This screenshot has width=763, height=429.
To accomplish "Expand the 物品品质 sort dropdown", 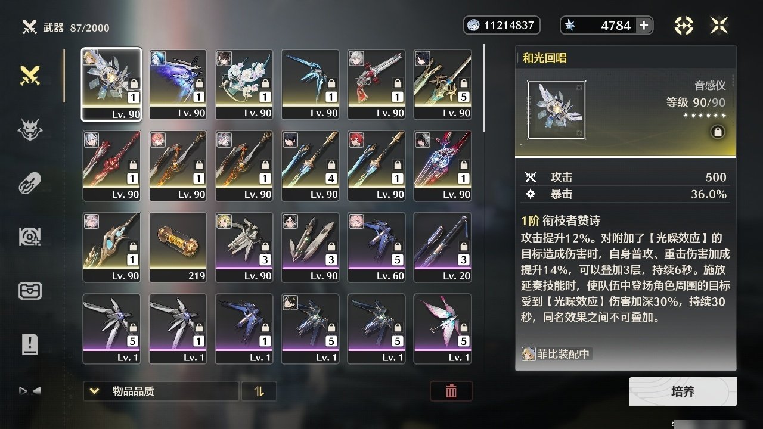I will [161, 391].
